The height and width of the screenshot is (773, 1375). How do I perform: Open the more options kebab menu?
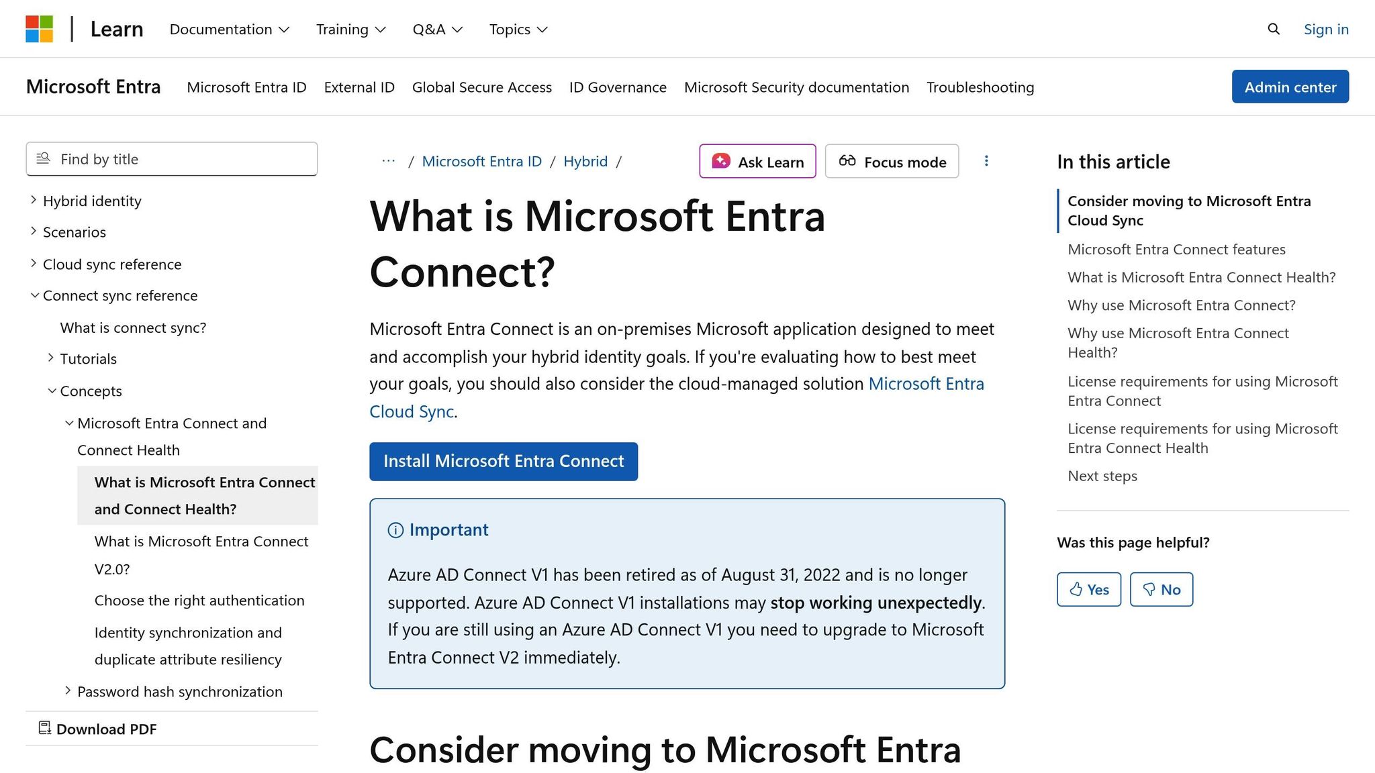[x=986, y=161]
